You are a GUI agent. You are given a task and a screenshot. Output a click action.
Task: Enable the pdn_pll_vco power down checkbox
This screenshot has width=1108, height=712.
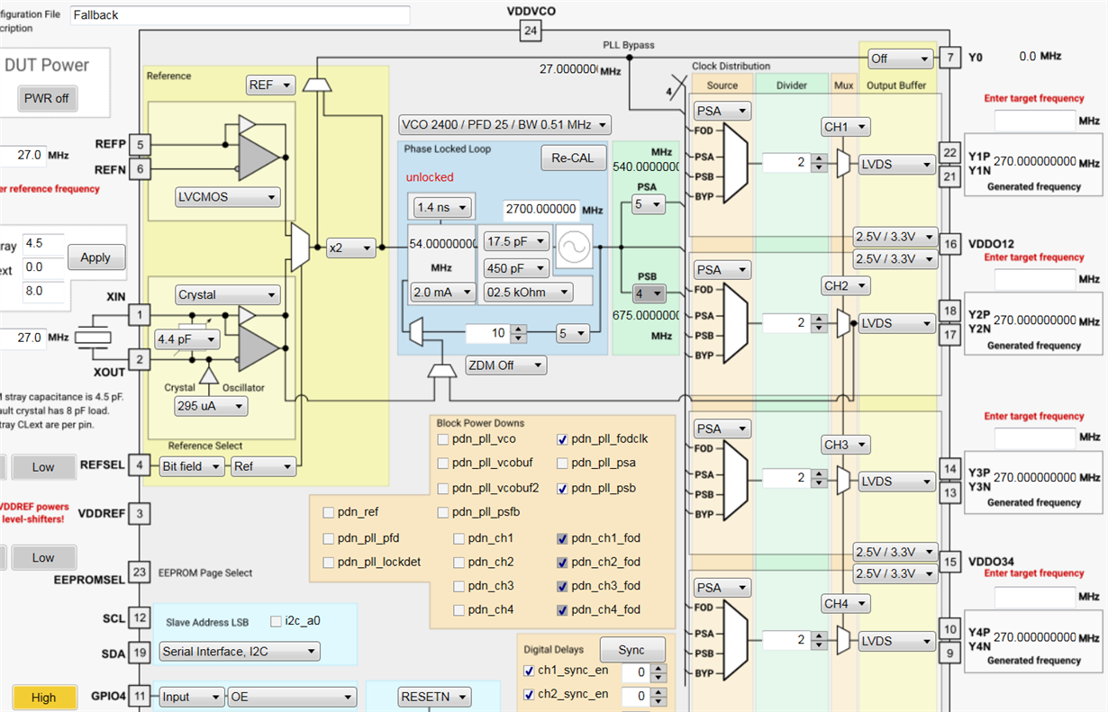pyautogui.click(x=443, y=439)
